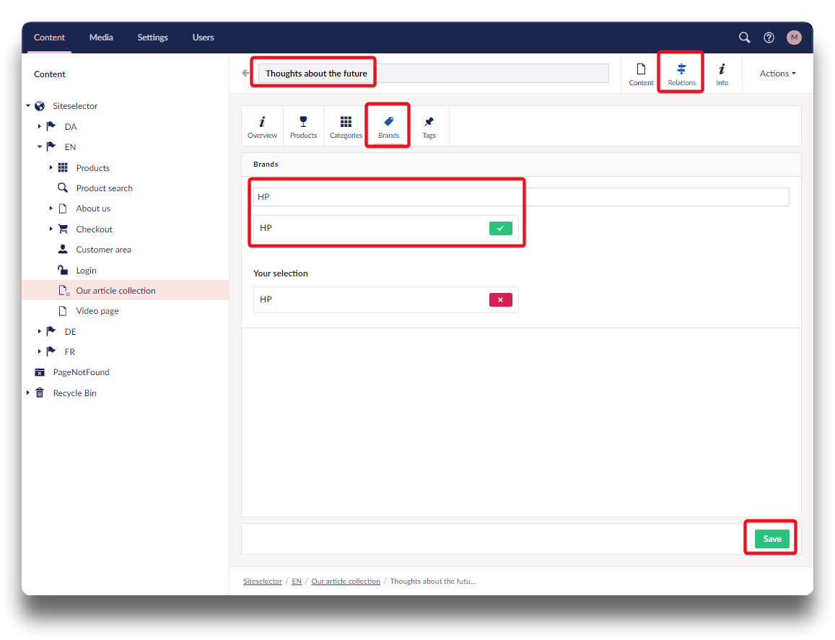Click the Recycle Bin trash icon
The image size is (835, 640).
[x=40, y=393]
